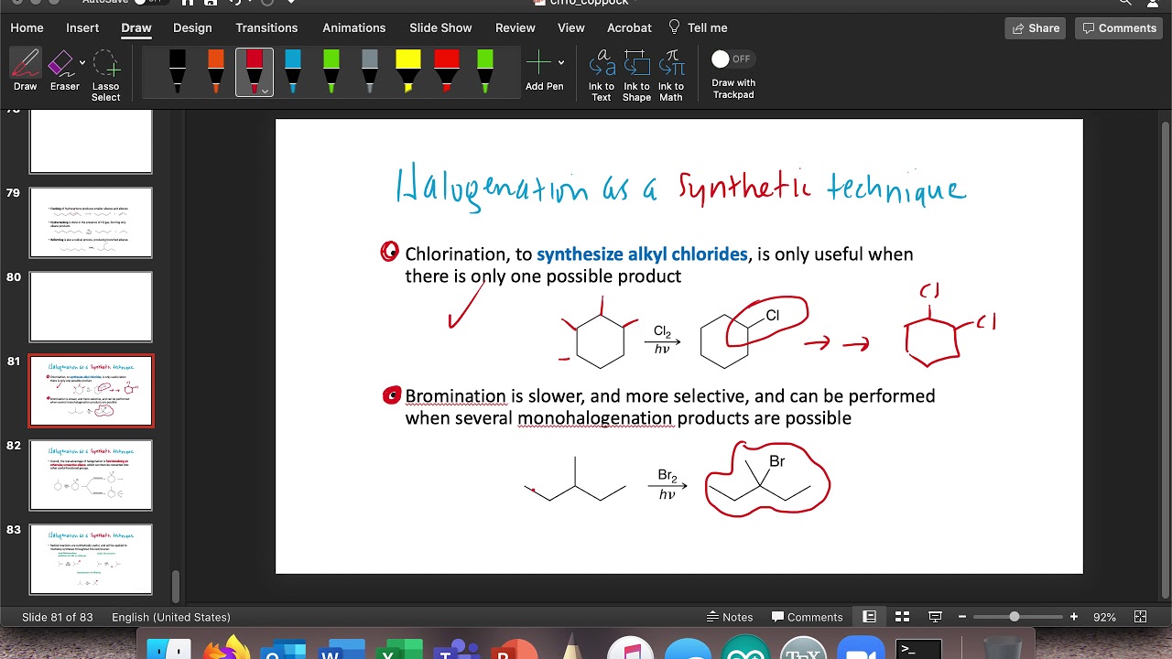This screenshot has height=659, width=1172.
Task: Select the yellow highlighter
Action: point(408,71)
